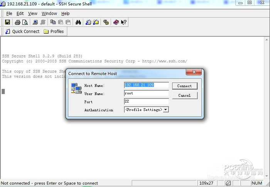Click the Copyright line in terminal
Screen dimensions: 270x187
[x=94, y=61]
